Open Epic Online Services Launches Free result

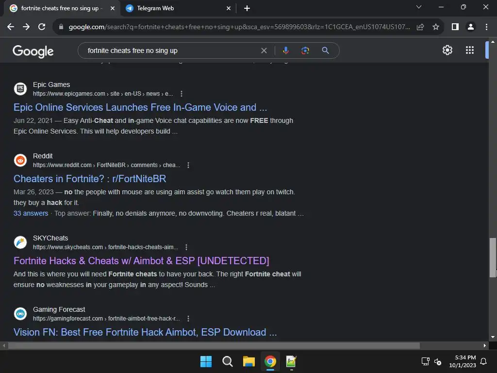[x=140, y=107]
